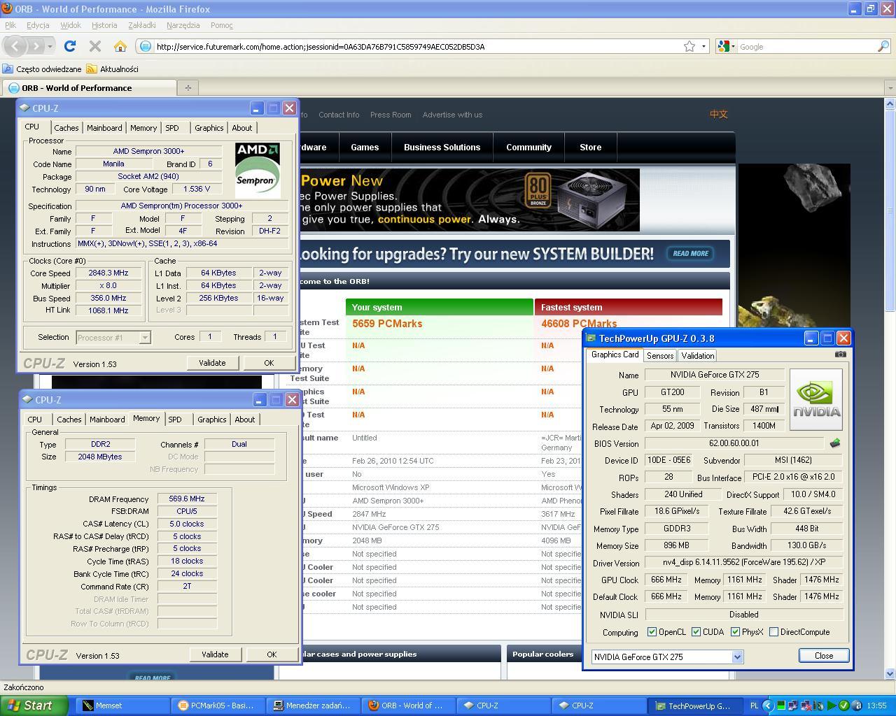Click the site identity icon in address bar
This screenshot has width=896, height=716.
[x=146, y=46]
